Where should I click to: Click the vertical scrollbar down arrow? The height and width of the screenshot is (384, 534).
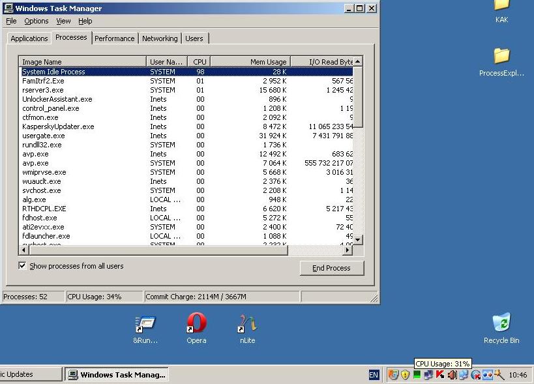357,240
